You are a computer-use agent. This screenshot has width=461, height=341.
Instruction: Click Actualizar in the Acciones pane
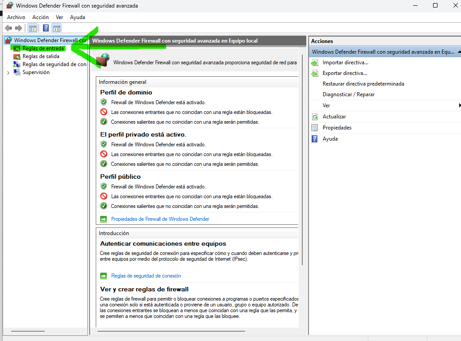[334, 117]
